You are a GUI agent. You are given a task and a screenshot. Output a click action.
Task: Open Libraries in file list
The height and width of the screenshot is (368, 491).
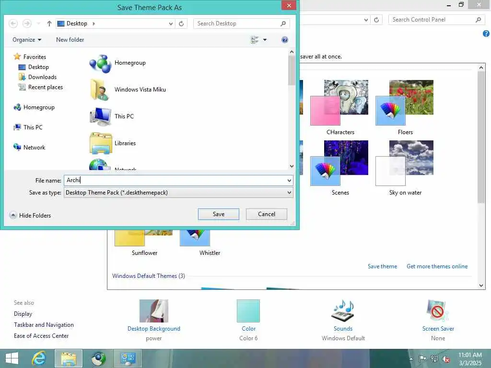[113, 143]
